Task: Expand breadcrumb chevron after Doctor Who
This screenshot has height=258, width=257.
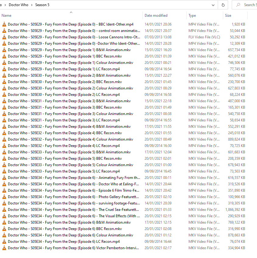Action: [x=32, y=5]
